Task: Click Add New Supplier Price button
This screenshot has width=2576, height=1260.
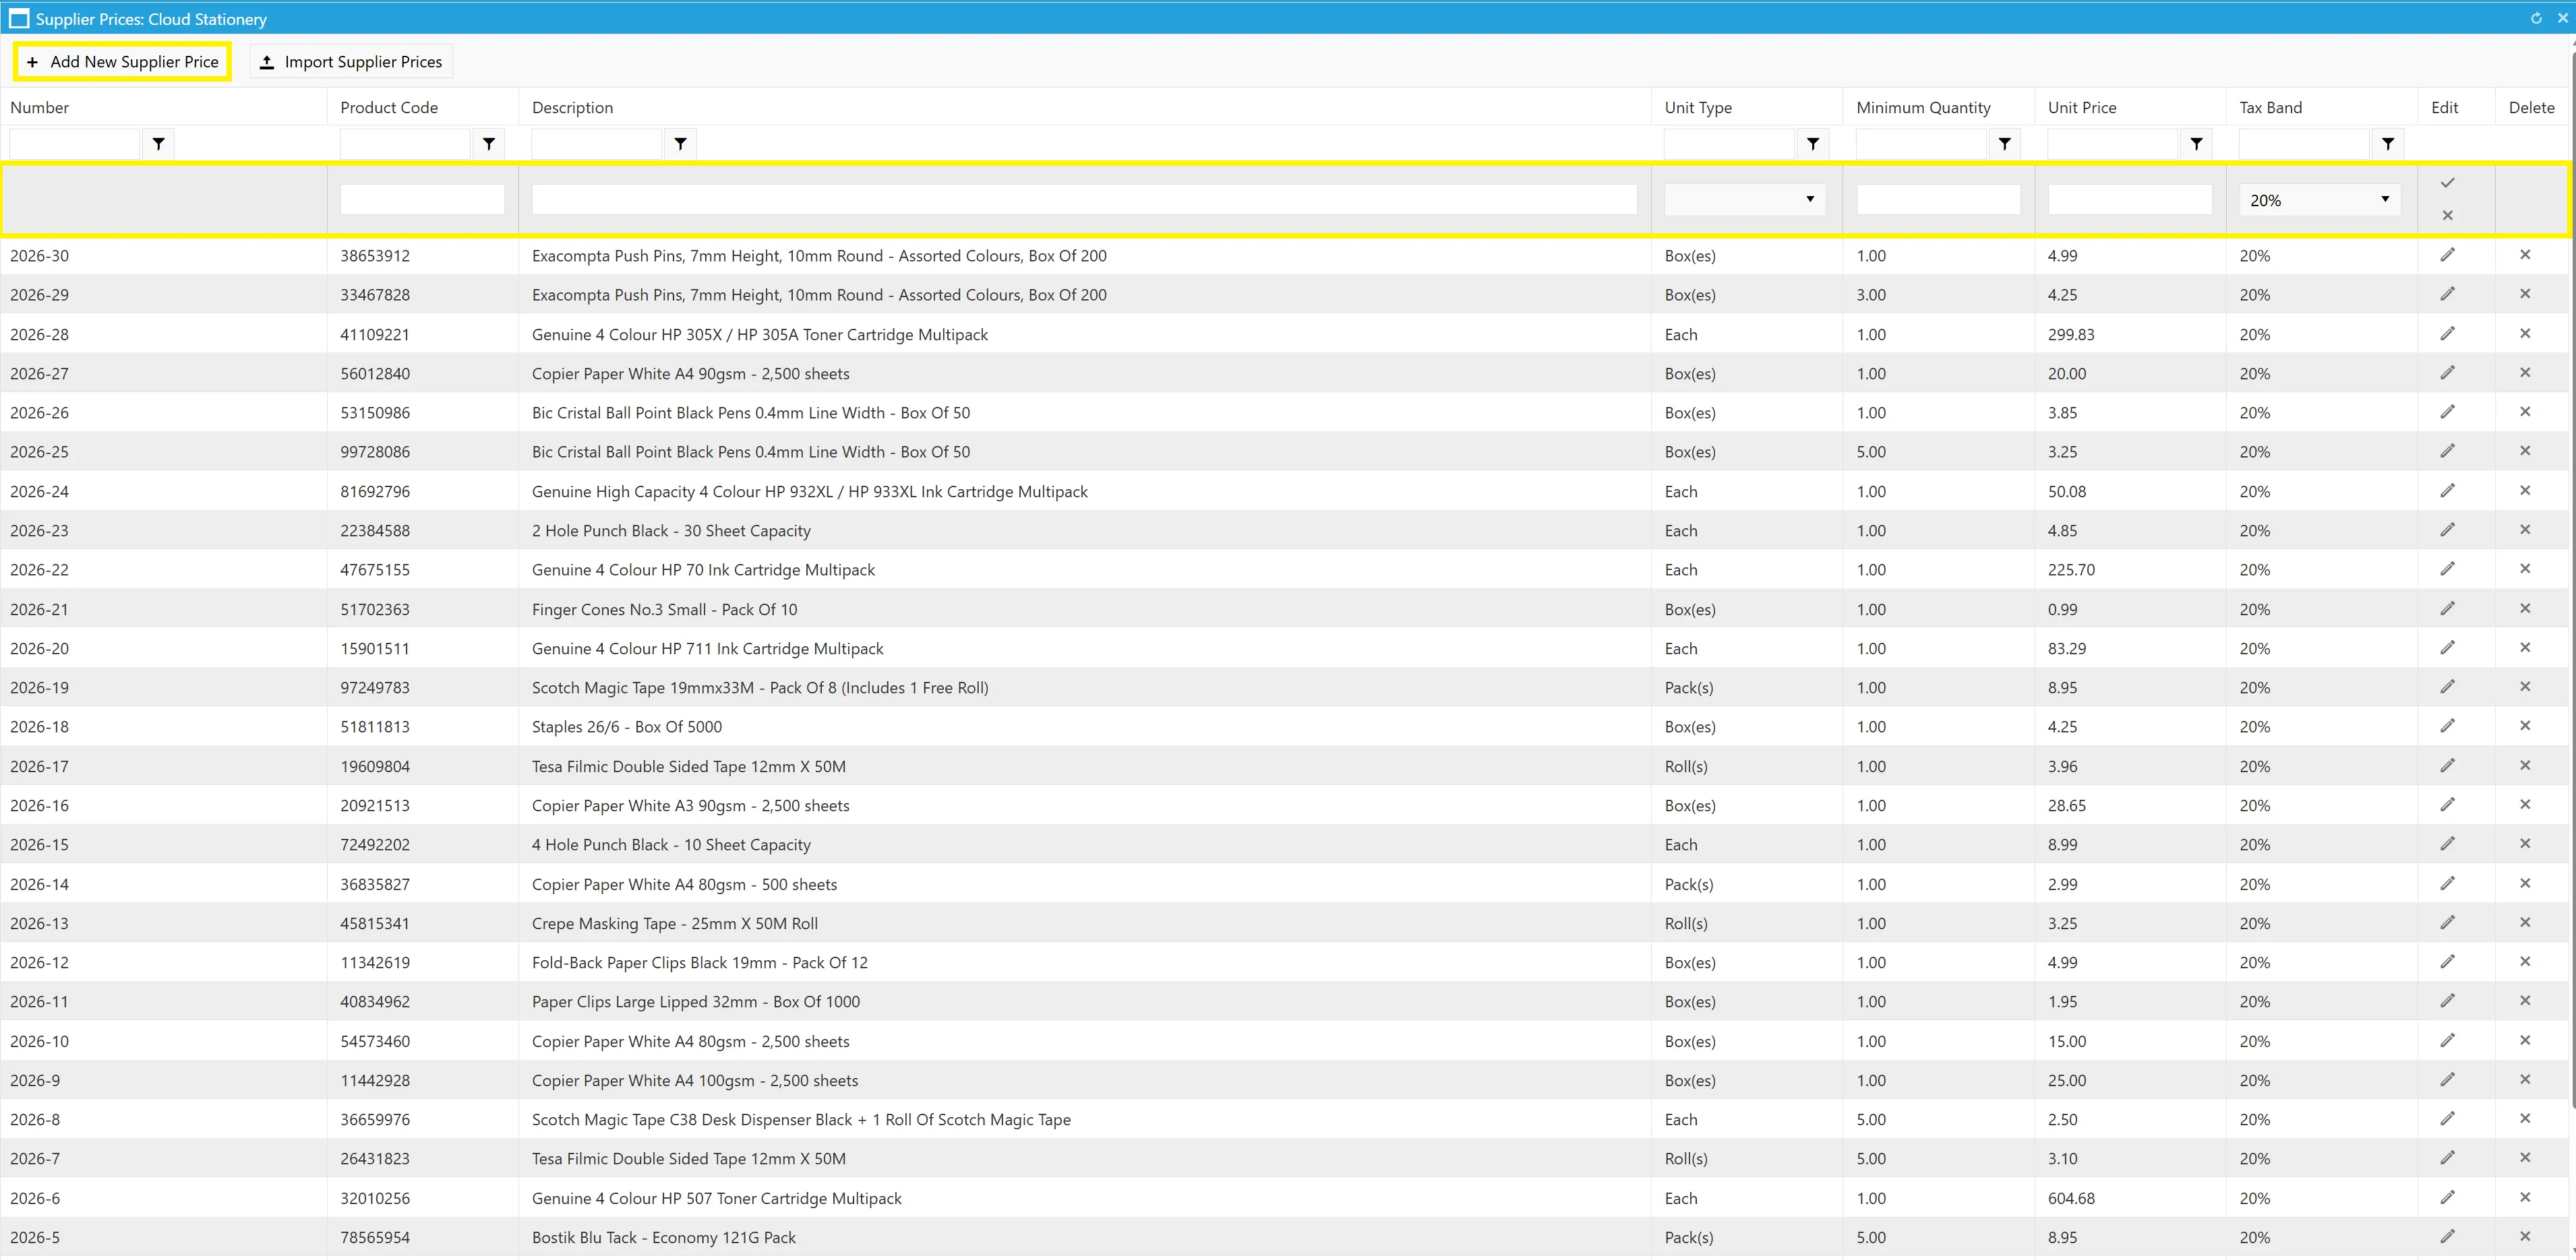Action: pos(122,62)
